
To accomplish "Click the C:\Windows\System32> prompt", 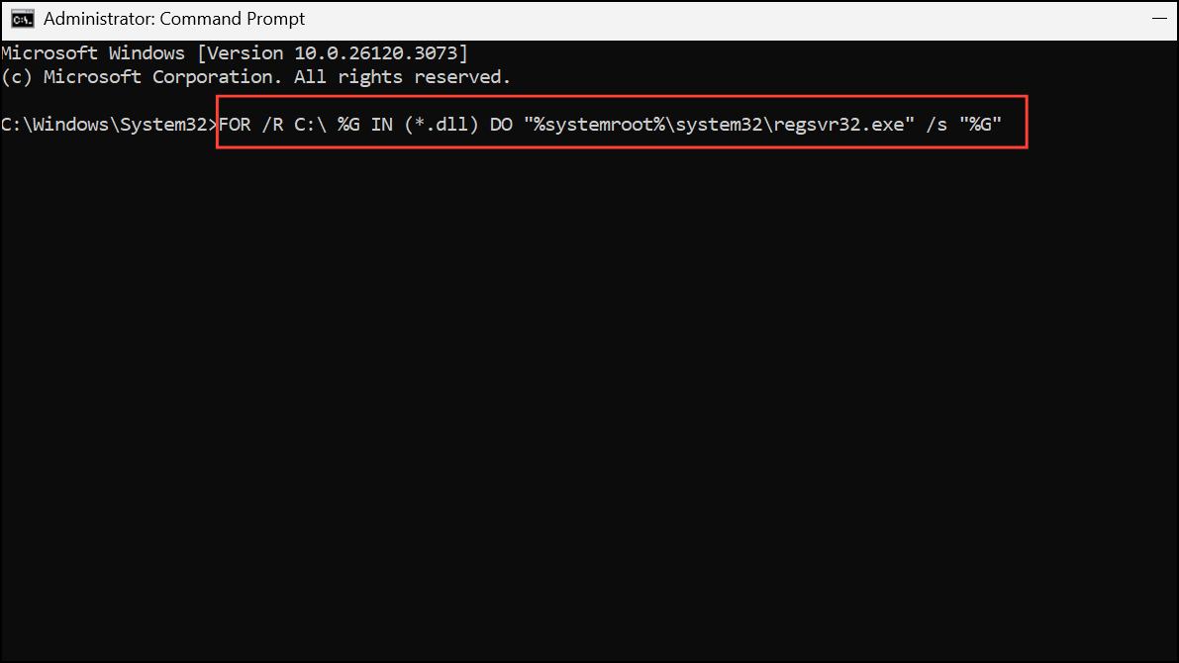I will (109, 125).
